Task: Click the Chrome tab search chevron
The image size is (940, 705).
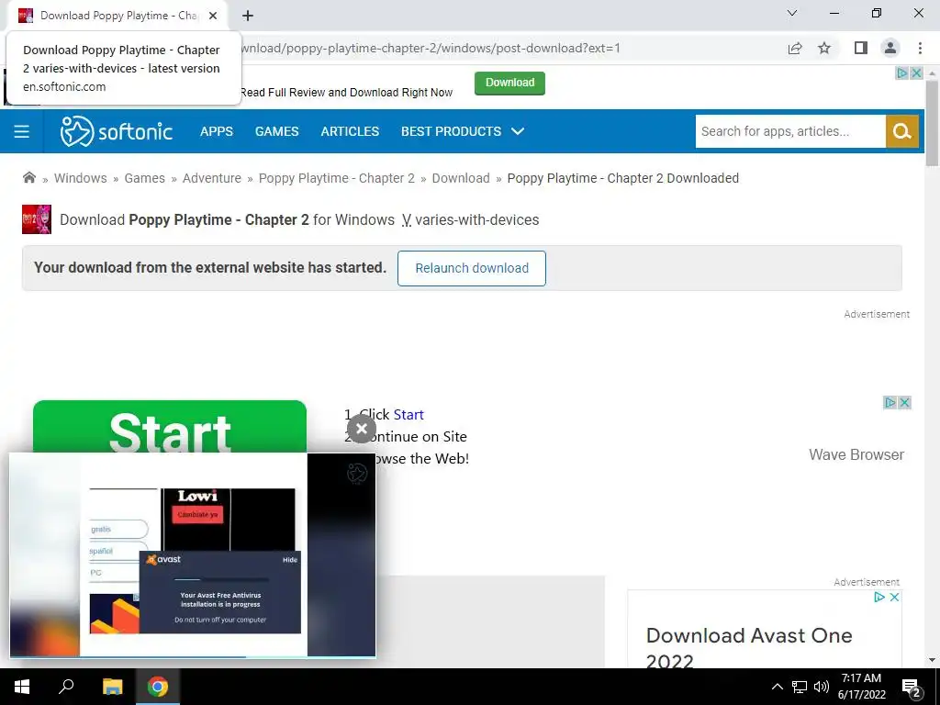Action: point(792,13)
